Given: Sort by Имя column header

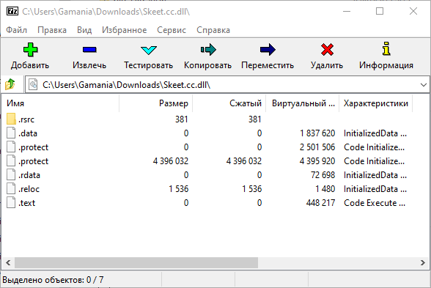Looking at the screenshot, I should click(60, 103).
